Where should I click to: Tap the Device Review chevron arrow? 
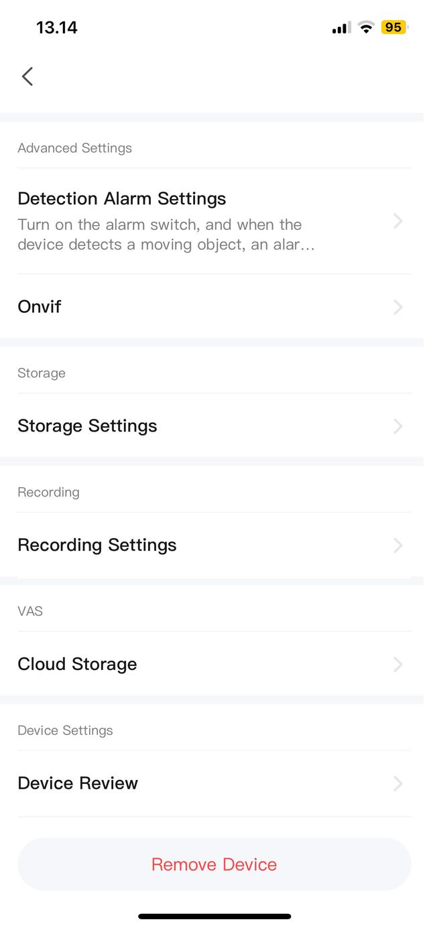click(x=398, y=783)
